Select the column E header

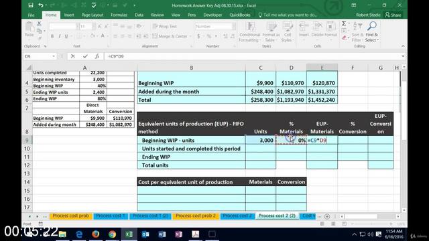(x=322, y=68)
